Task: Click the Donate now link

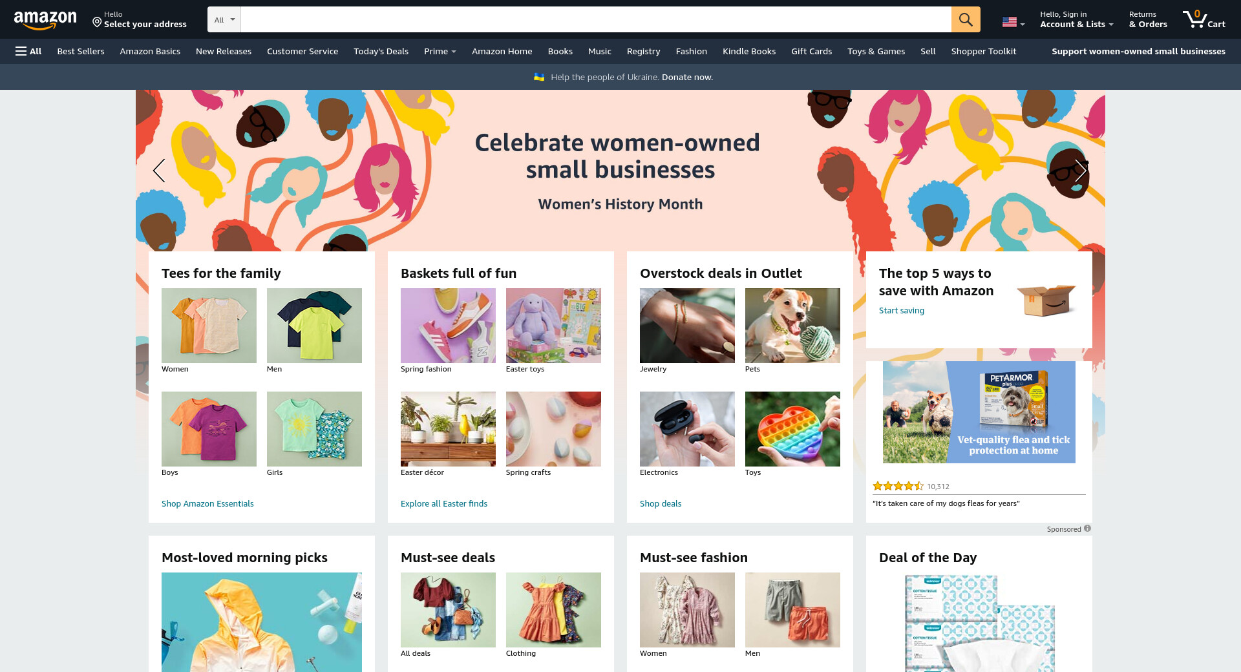Action: pos(687,77)
